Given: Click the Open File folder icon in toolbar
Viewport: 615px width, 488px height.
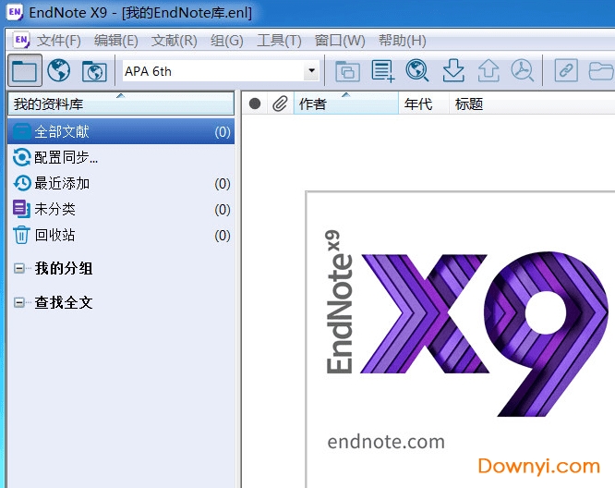Looking at the screenshot, I should tap(601, 71).
